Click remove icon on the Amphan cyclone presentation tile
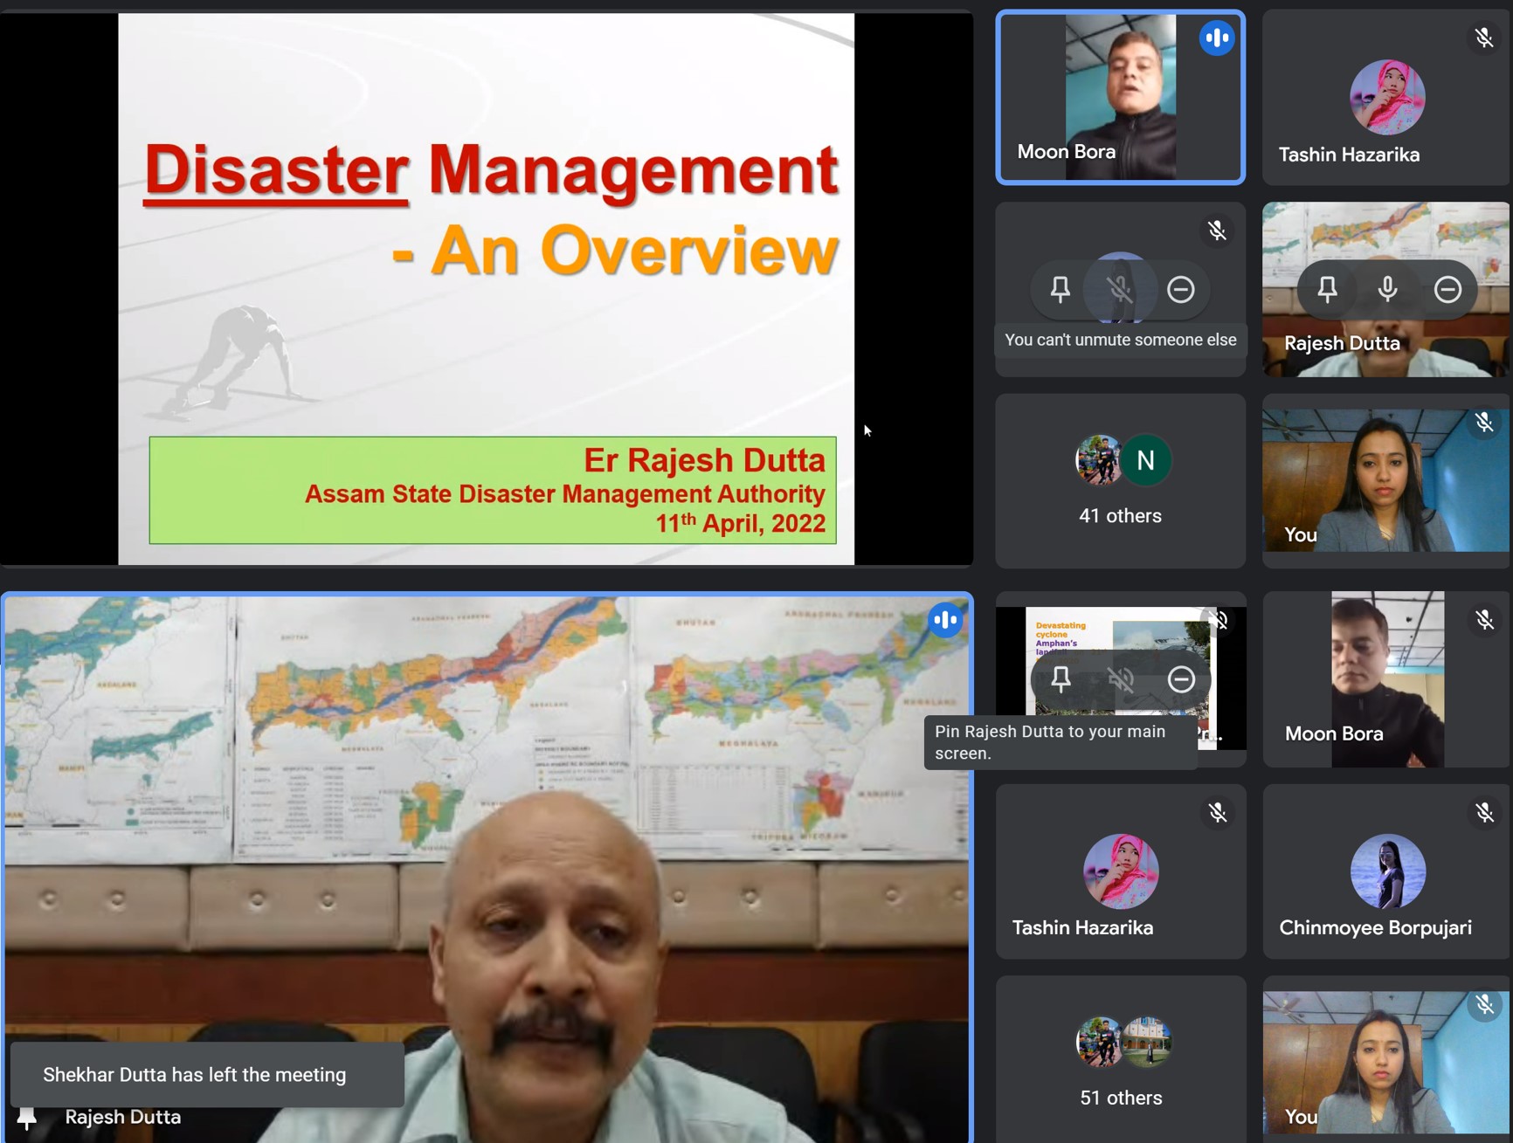The width and height of the screenshot is (1513, 1143). [x=1181, y=678]
